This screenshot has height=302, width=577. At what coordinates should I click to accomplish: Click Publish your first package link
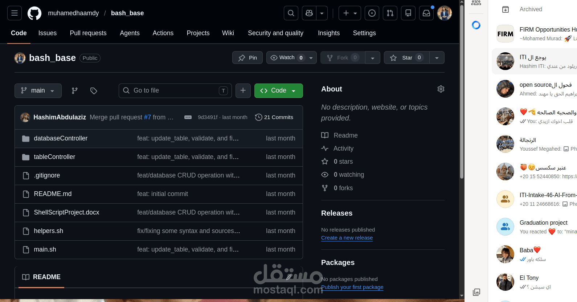pos(352,287)
